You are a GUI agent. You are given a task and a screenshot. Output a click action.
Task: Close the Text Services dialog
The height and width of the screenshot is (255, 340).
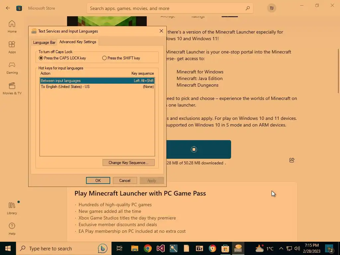[x=161, y=31]
